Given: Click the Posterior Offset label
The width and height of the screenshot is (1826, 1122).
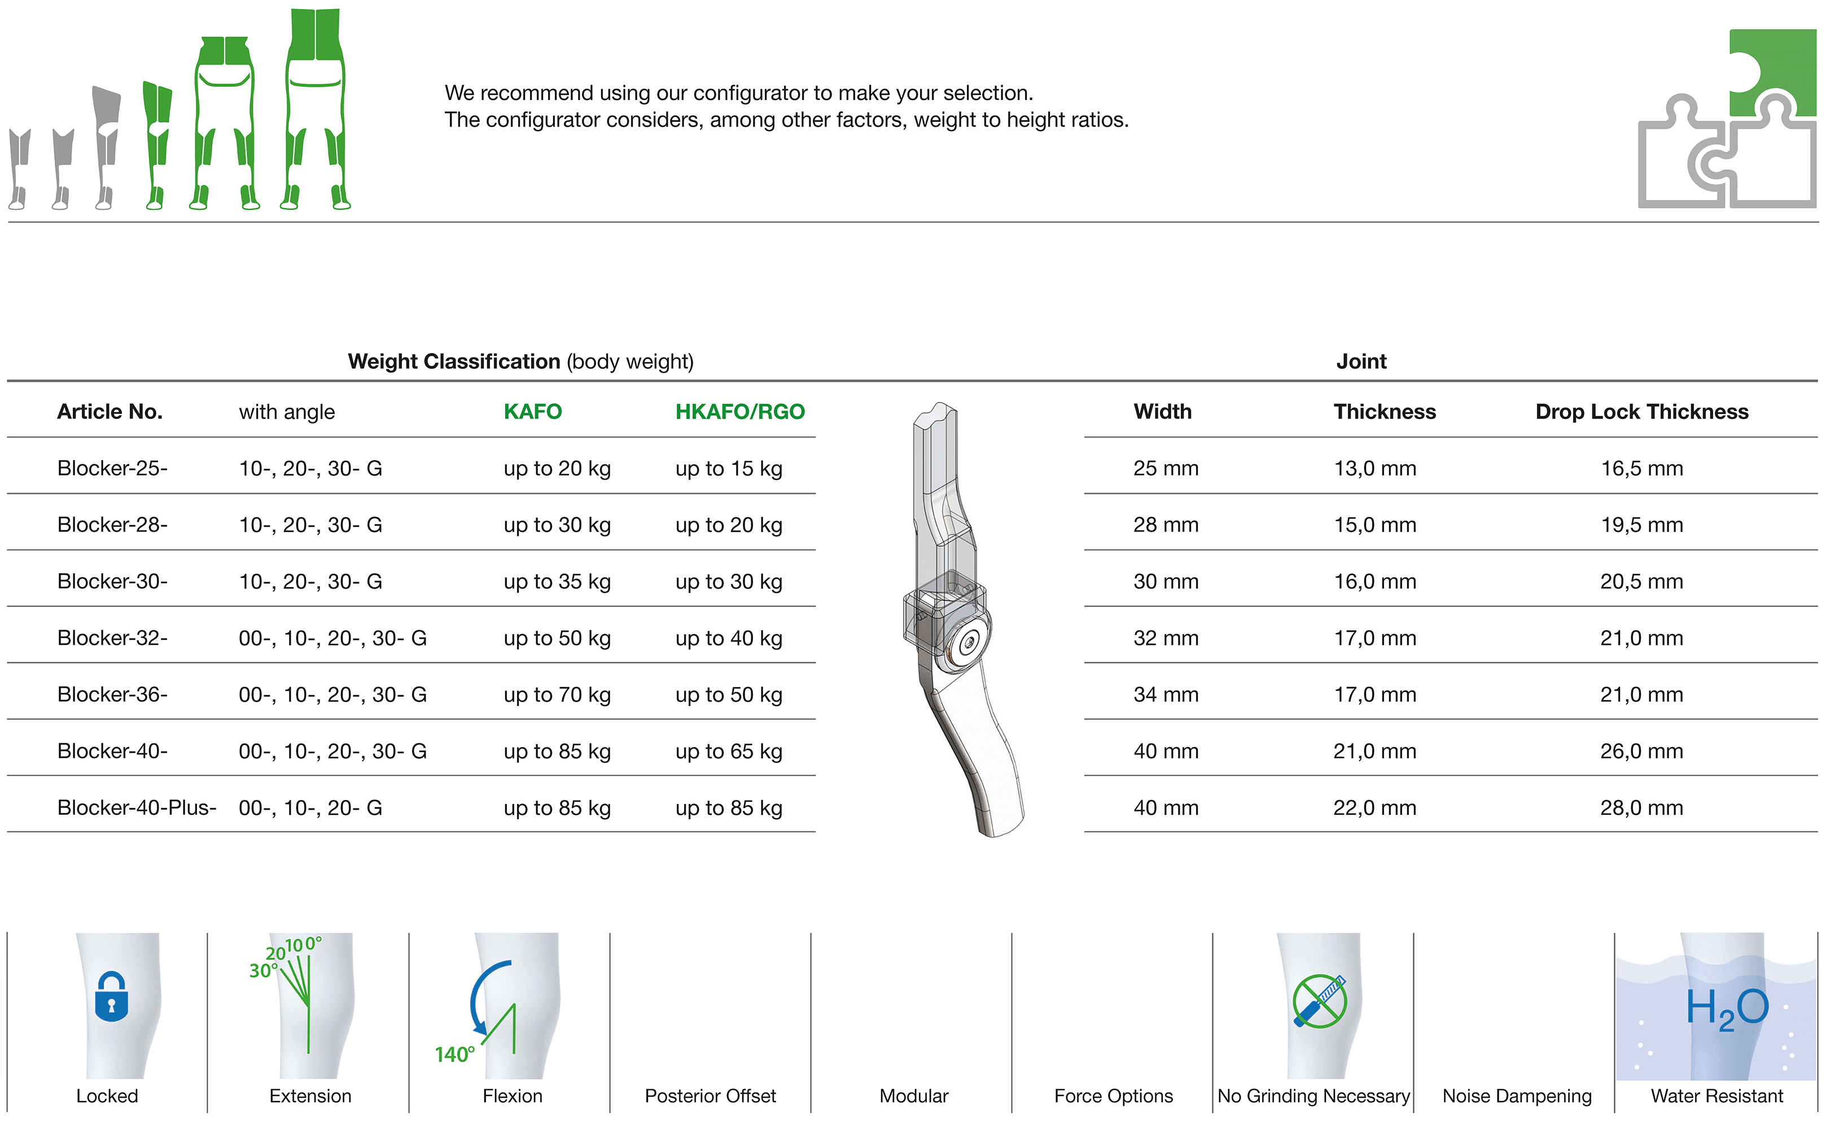Looking at the screenshot, I should [710, 1096].
